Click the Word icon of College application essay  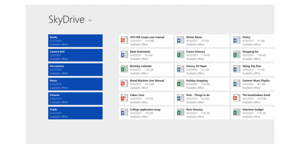point(124,112)
